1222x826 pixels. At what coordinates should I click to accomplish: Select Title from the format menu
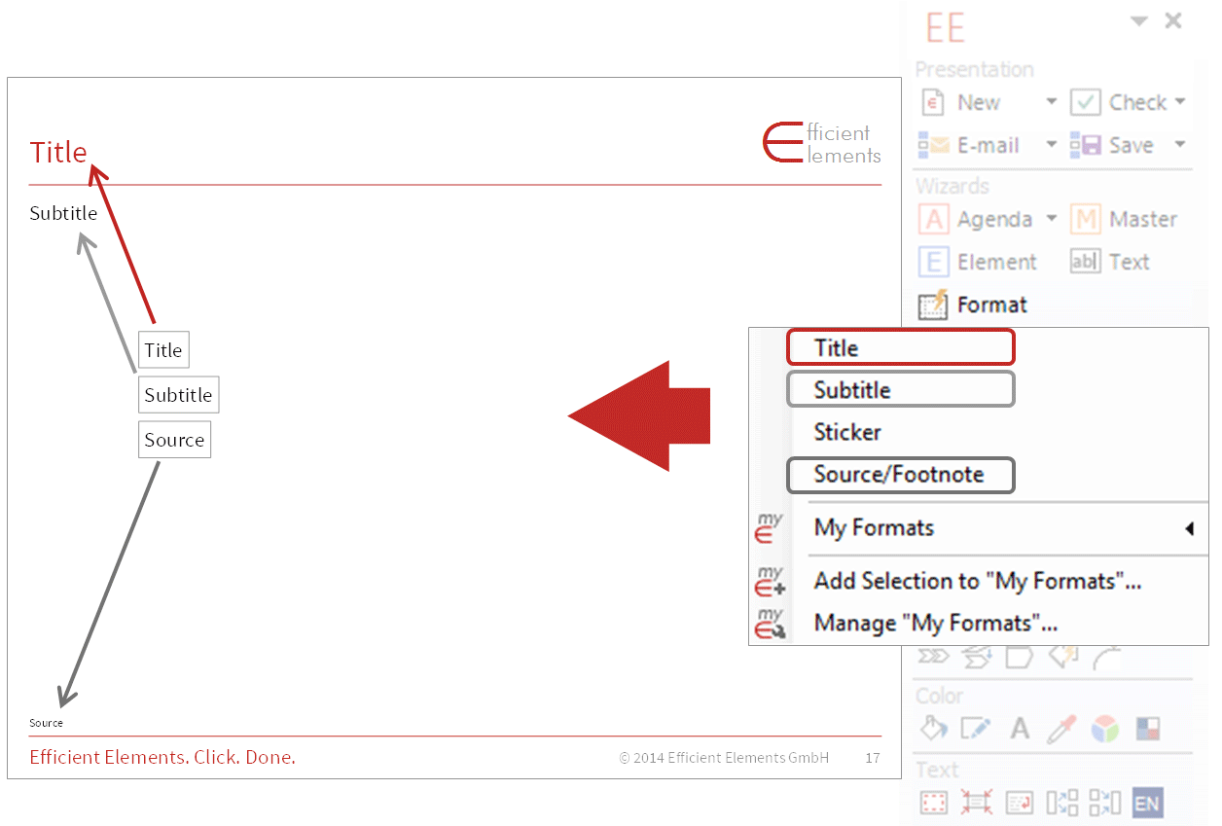pos(900,347)
